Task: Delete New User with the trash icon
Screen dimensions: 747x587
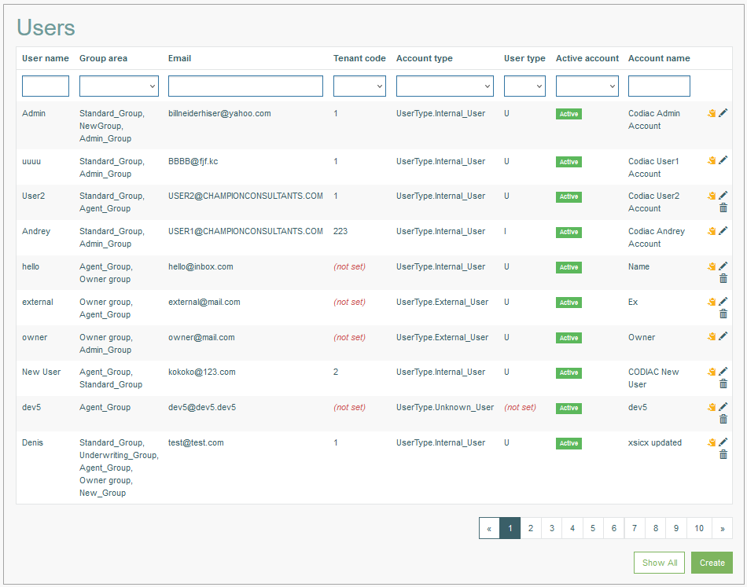Action: coord(723,383)
